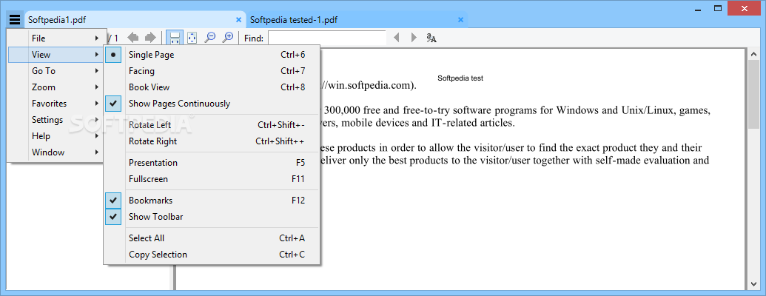
Task: Click the Zoom Out magnifier icon
Action: (x=210, y=38)
